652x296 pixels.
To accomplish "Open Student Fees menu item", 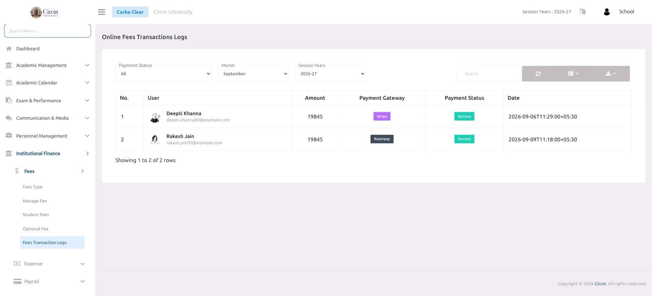I will 36,215.
